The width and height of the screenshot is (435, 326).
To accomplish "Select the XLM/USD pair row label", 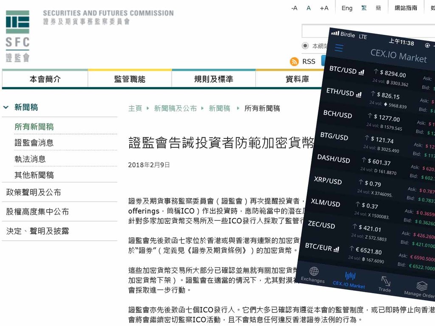I will pyautogui.click(x=325, y=202).
